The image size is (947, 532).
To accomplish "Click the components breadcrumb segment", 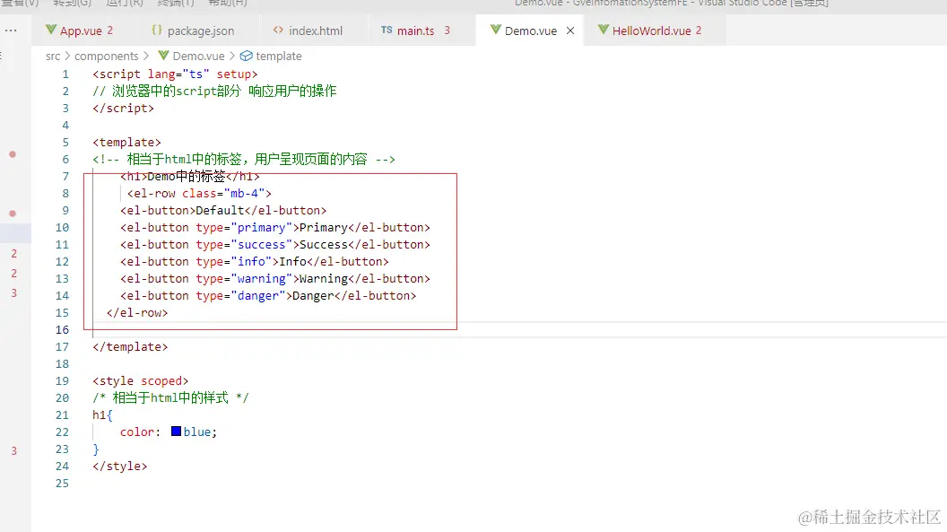I will 107,57.
